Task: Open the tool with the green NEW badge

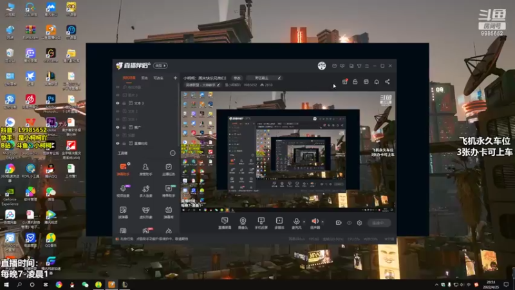Action: click(x=169, y=191)
